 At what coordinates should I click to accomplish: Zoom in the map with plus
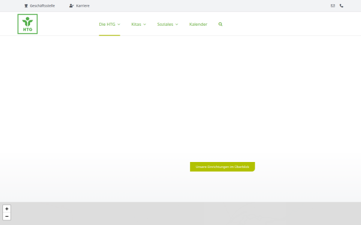tap(7, 209)
